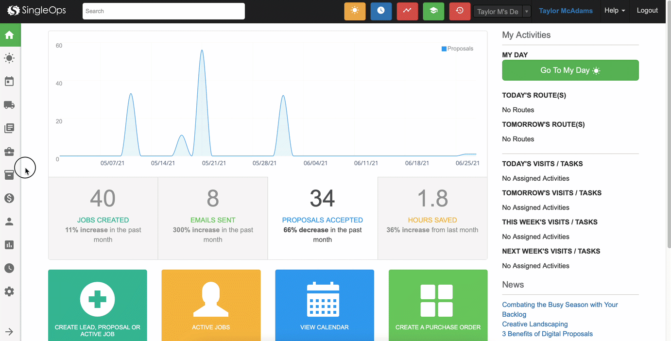The image size is (671, 341).
Task: Select the person contacts icon in sidebar
Action: tap(10, 221)
